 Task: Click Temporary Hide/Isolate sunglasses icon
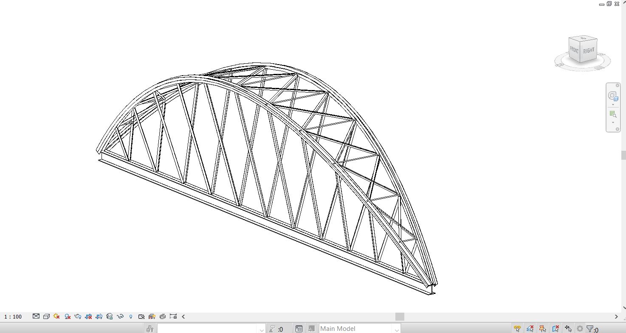click(120, 316)
